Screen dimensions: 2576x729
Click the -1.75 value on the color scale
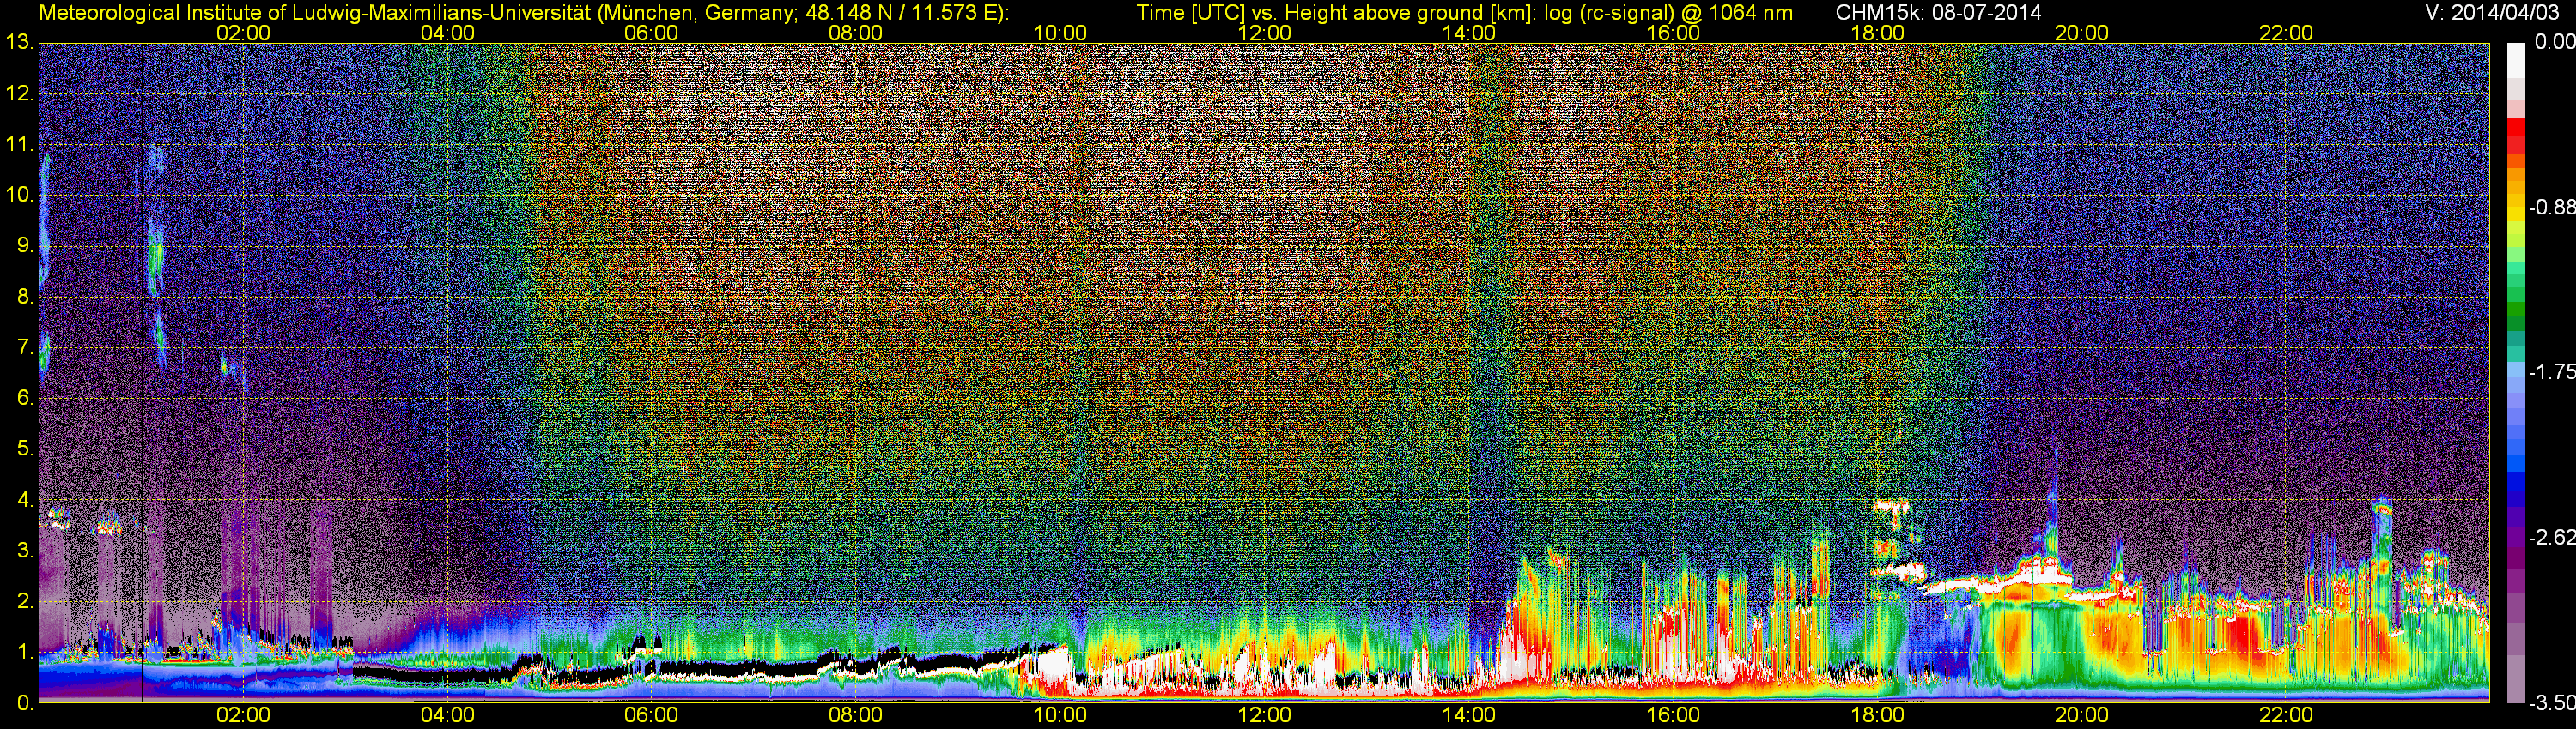[x=2552, y=372]
